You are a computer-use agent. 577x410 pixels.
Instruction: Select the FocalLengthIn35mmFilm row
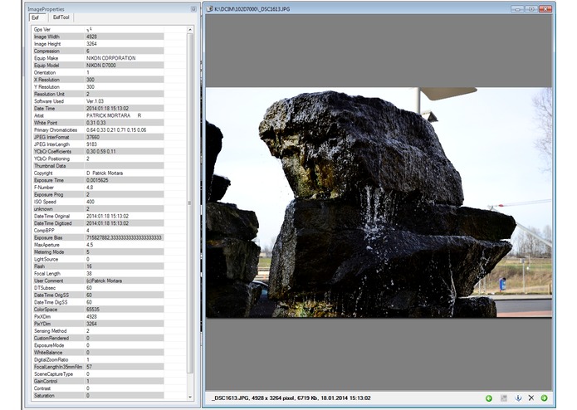(x=98, y=367)
